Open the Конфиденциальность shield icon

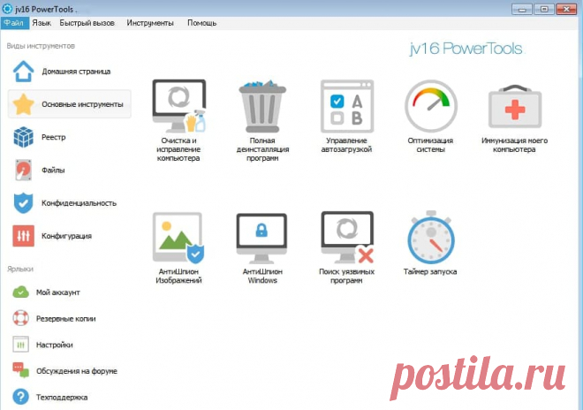[x=23, y=202]
